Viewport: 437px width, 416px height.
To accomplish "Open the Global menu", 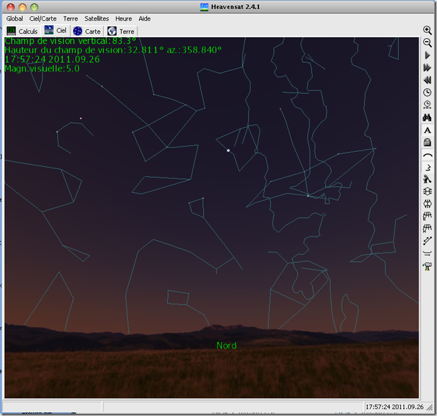I will (14, 19).
